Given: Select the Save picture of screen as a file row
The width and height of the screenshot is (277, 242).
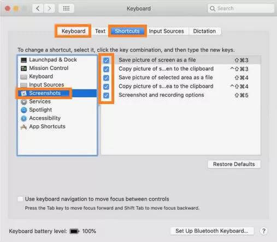Looking at the screenshot, I should [x=181, y=60].
